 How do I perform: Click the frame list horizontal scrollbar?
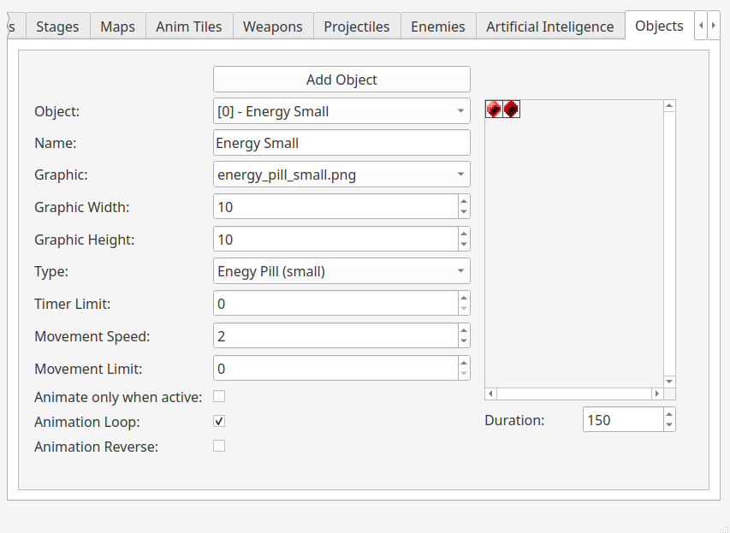point(573,394)
